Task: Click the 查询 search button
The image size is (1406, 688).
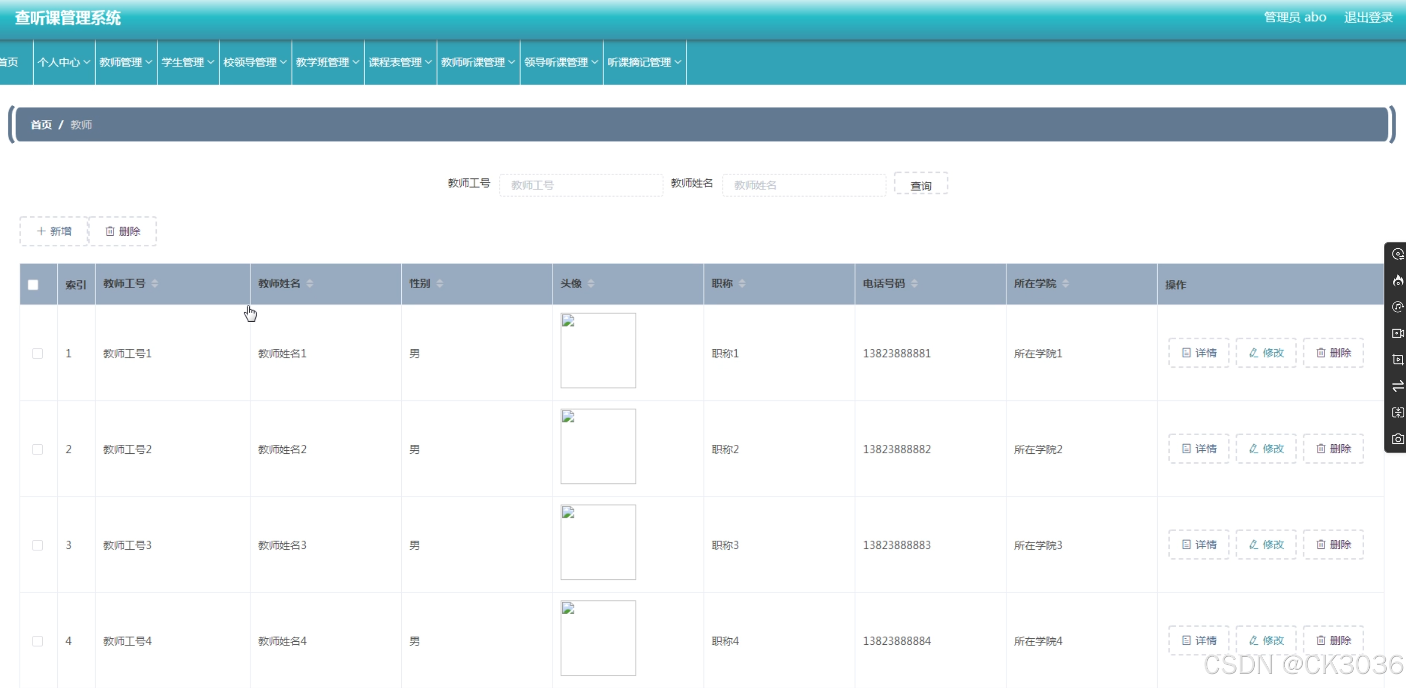Action: pyautogui.click(x=920, y=184)
